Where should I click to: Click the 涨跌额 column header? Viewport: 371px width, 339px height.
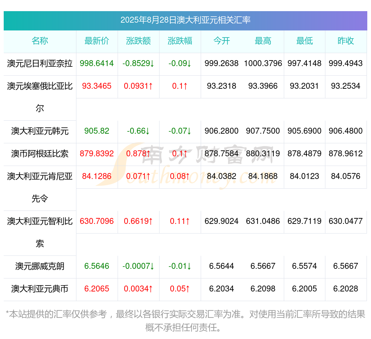[x=138, y=41]
